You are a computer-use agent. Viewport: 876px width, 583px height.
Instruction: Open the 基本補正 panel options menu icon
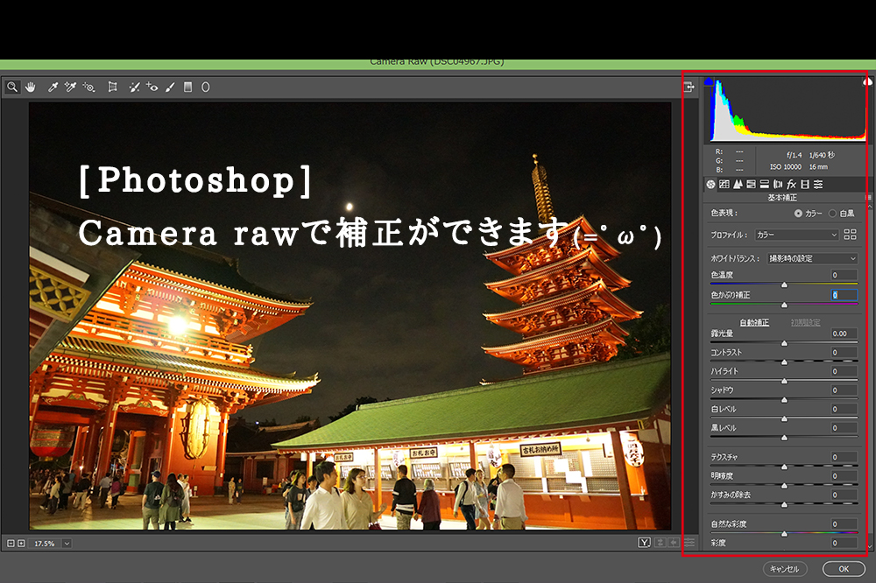coord(867,198)
